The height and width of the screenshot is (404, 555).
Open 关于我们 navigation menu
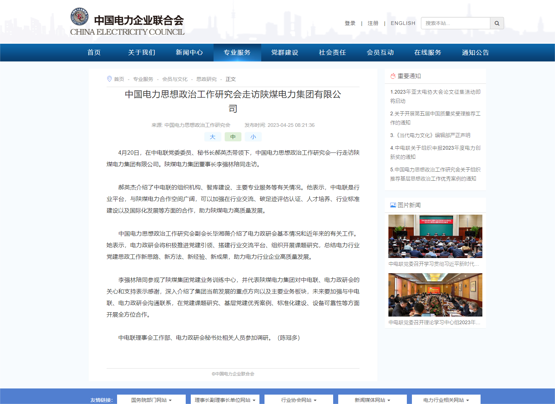(142, 52)
